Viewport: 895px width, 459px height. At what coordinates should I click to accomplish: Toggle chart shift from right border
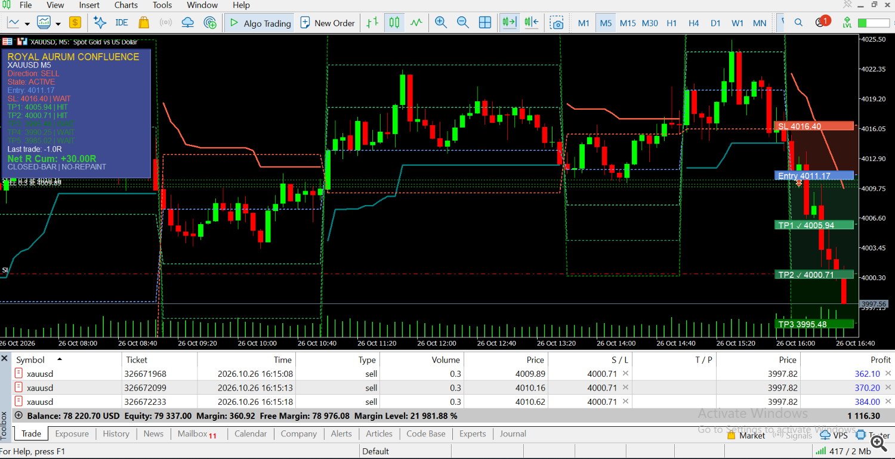[x=532, y=23]
